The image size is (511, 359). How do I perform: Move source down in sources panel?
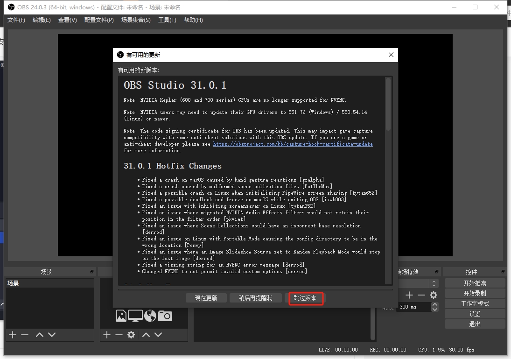(158, 335)
